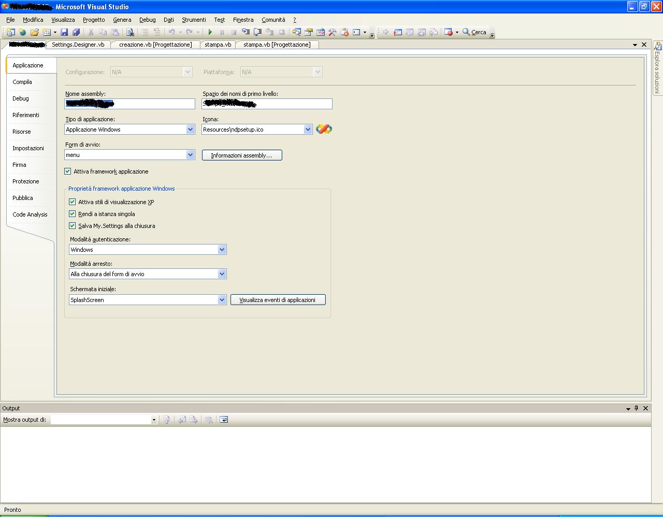Open the active files list arrow
This screenshot has height=517, width=663.
point(635,45)
